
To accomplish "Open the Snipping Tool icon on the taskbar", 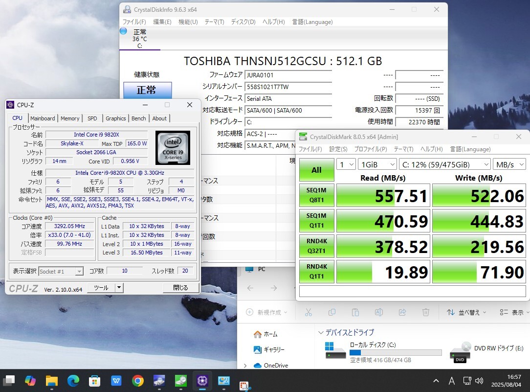I will [x=244, y=386].
